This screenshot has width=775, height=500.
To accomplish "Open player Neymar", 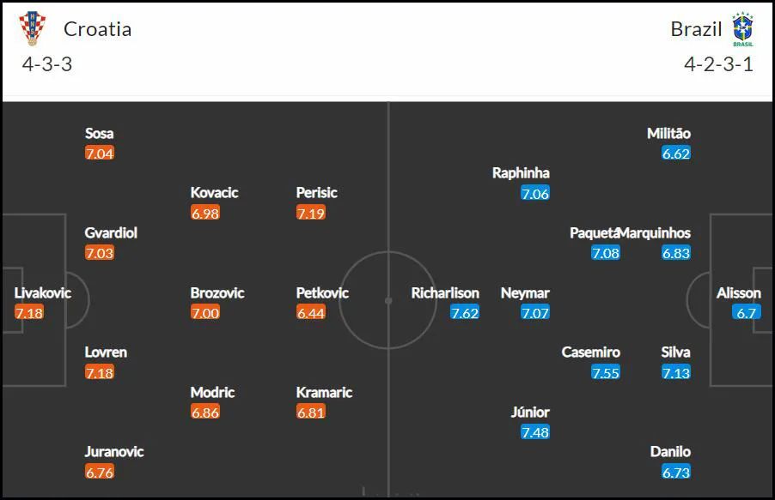I will pyautogui.click(x=525, y=293).
